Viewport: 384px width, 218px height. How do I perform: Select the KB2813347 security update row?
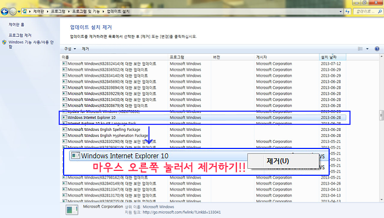click(x=204, y=190)
